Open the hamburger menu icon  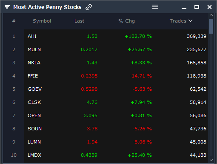155,7
